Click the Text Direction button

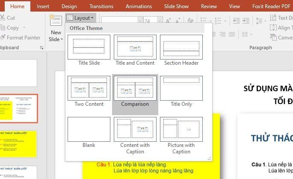tap(281, 18)
